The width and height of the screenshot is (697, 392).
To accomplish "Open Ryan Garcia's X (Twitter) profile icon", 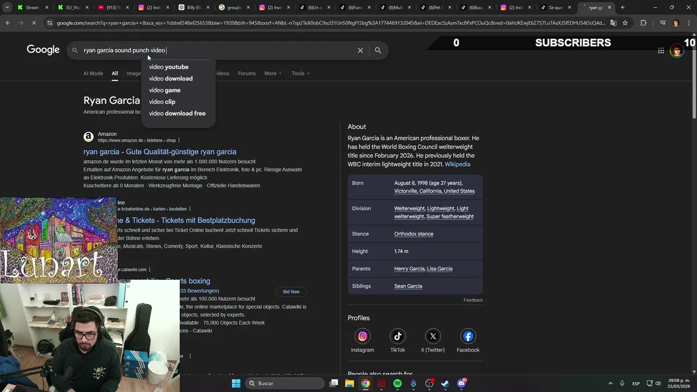I will (433, 336).
